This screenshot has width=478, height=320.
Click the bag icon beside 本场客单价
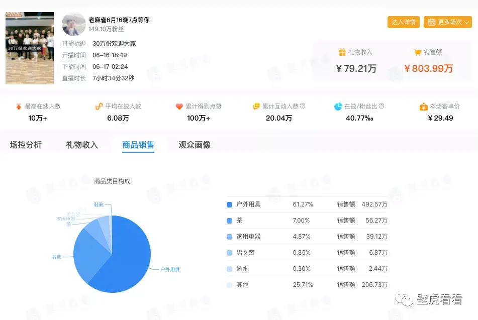coord(423,106)
